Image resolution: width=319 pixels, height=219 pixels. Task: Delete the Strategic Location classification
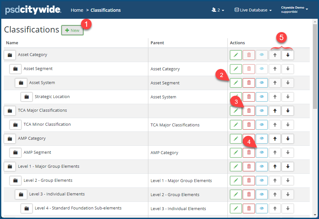click(249, 97)
